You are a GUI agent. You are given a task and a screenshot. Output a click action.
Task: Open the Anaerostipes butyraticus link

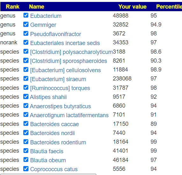click(60, 106)
